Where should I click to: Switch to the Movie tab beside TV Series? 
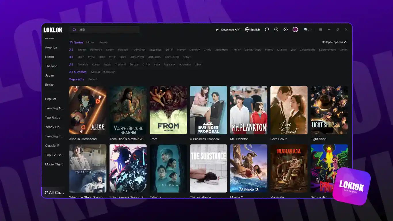[90, 42]
